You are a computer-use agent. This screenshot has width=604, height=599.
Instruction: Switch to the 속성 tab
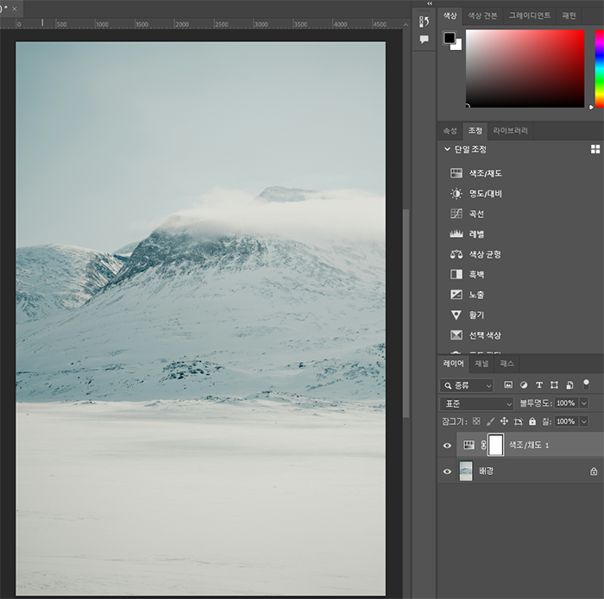450,131
